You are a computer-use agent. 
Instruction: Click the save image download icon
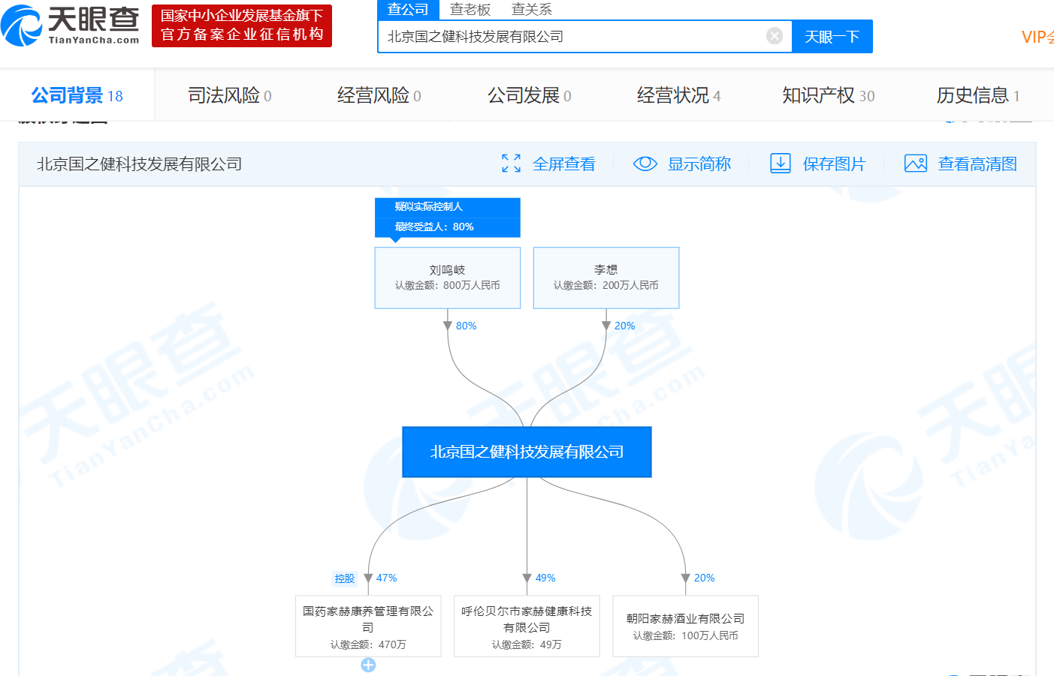click(780, 164)
